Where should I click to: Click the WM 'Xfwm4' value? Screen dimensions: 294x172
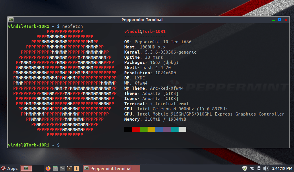pyautogui.click(x=141, y=83)
